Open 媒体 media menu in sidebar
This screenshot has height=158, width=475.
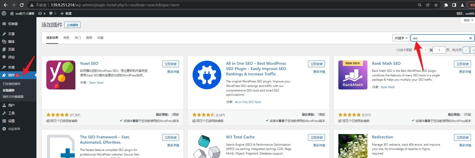coord(18,42)
